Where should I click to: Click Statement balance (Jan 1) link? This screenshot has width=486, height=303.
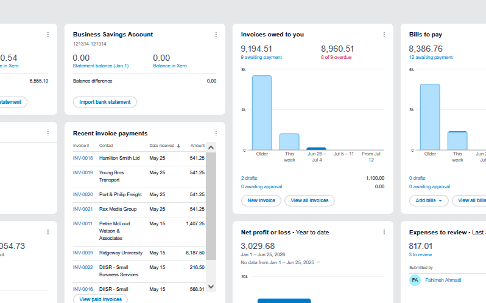tap(100, 66)
